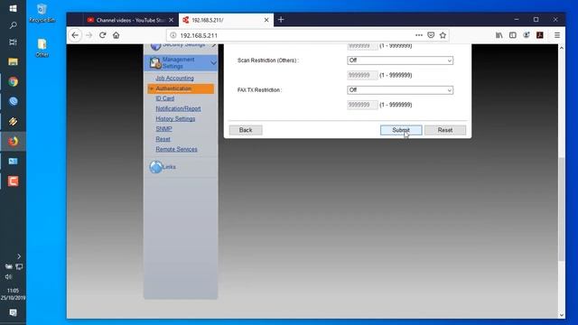
Task: Open the Scan Restriction (Others) dropdown
Action: tap(400, 60)
